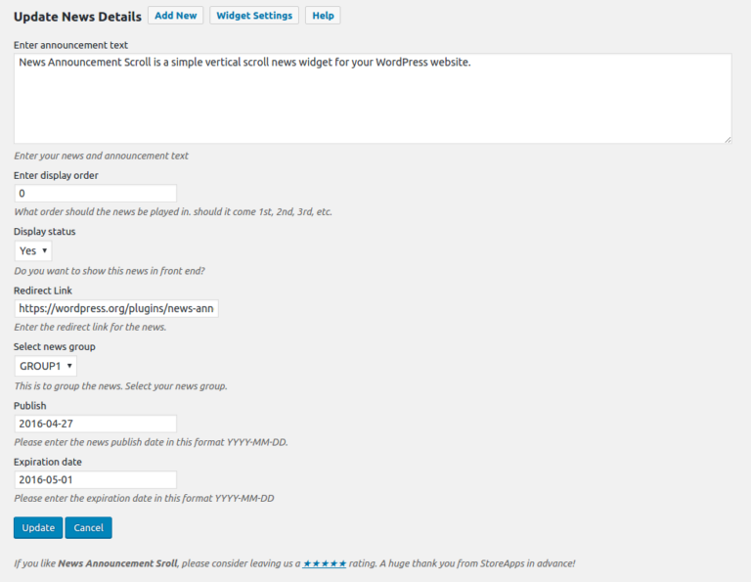Click the Redirect Link URL field
The height and width of the screenshot is (582, 751).
point(116,308)
